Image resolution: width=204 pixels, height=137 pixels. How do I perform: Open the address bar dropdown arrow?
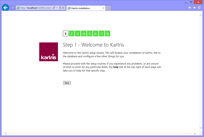[x=57, y=8]
